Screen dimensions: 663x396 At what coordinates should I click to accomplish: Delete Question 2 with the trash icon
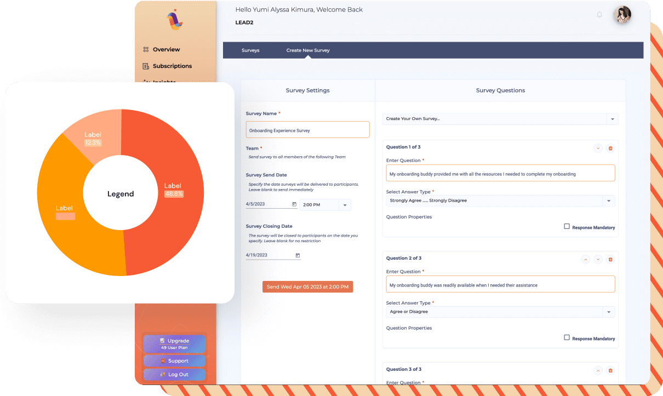click(610, 260)
